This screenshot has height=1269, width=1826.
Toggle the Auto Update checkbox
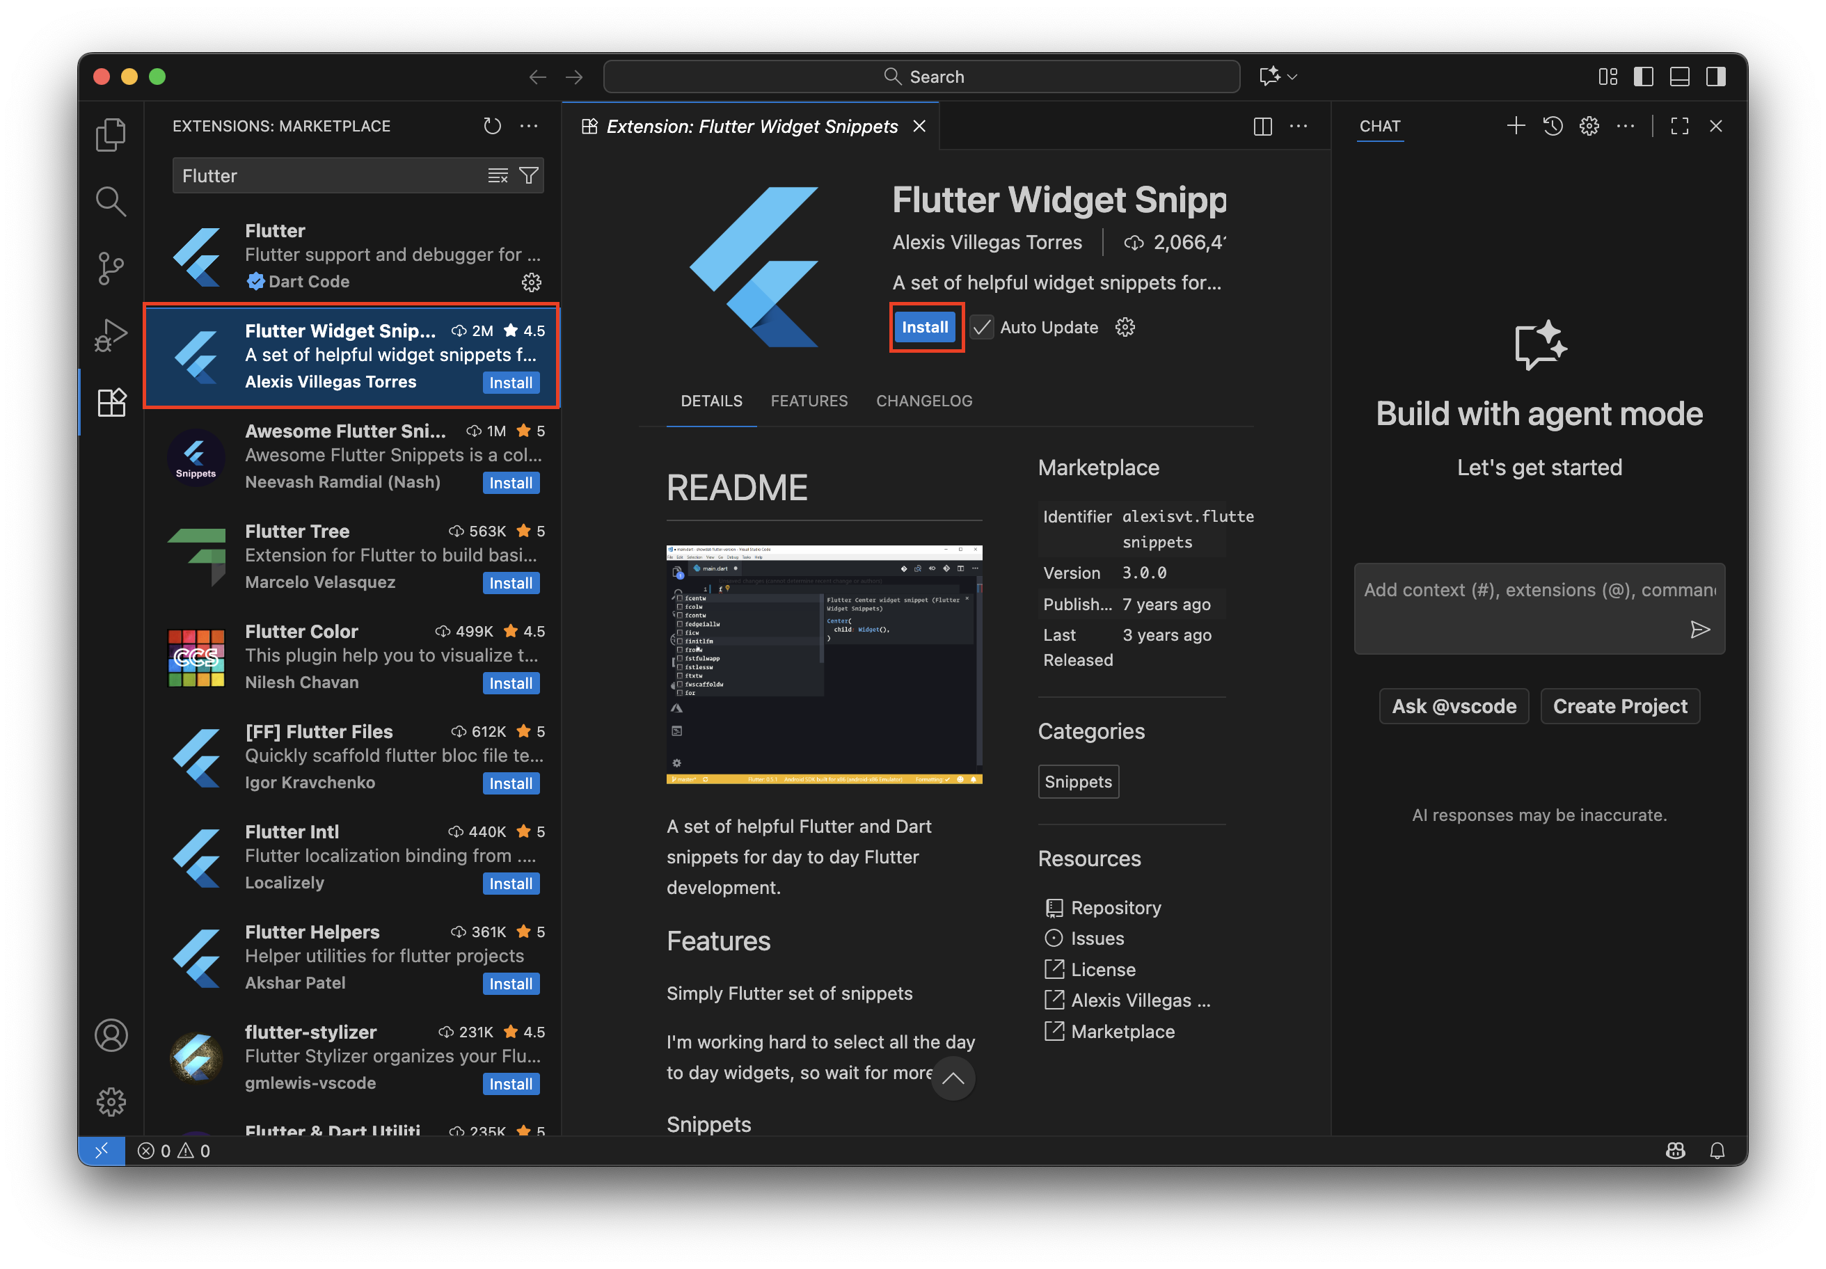tap(982, 327)
